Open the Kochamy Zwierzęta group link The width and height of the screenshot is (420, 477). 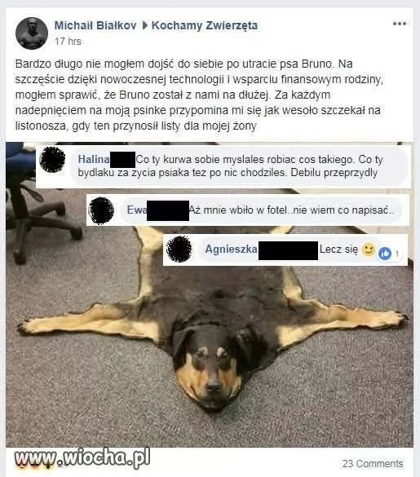click(x=205, y=25)
